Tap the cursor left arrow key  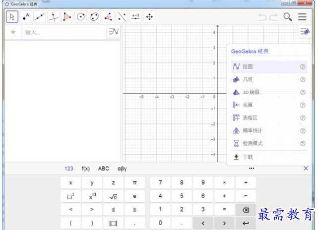(203, 223)
